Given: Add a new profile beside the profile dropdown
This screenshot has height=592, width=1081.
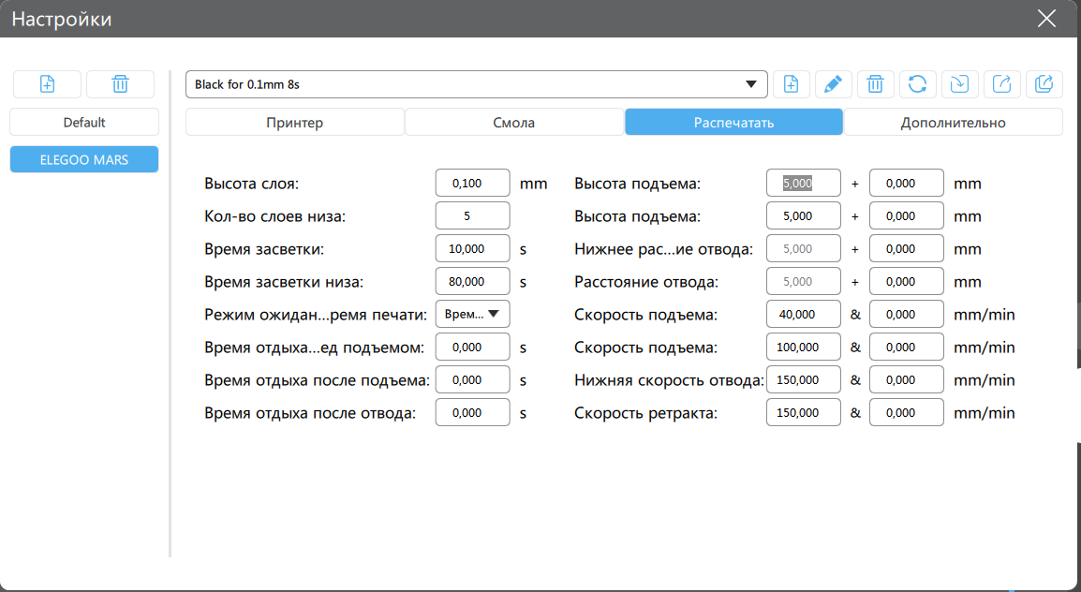Looking at the screenshot, I should coord(791,84).
